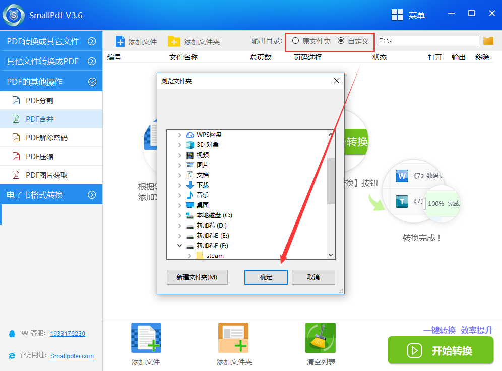Select the 自定义 radio button

point(341,41)
